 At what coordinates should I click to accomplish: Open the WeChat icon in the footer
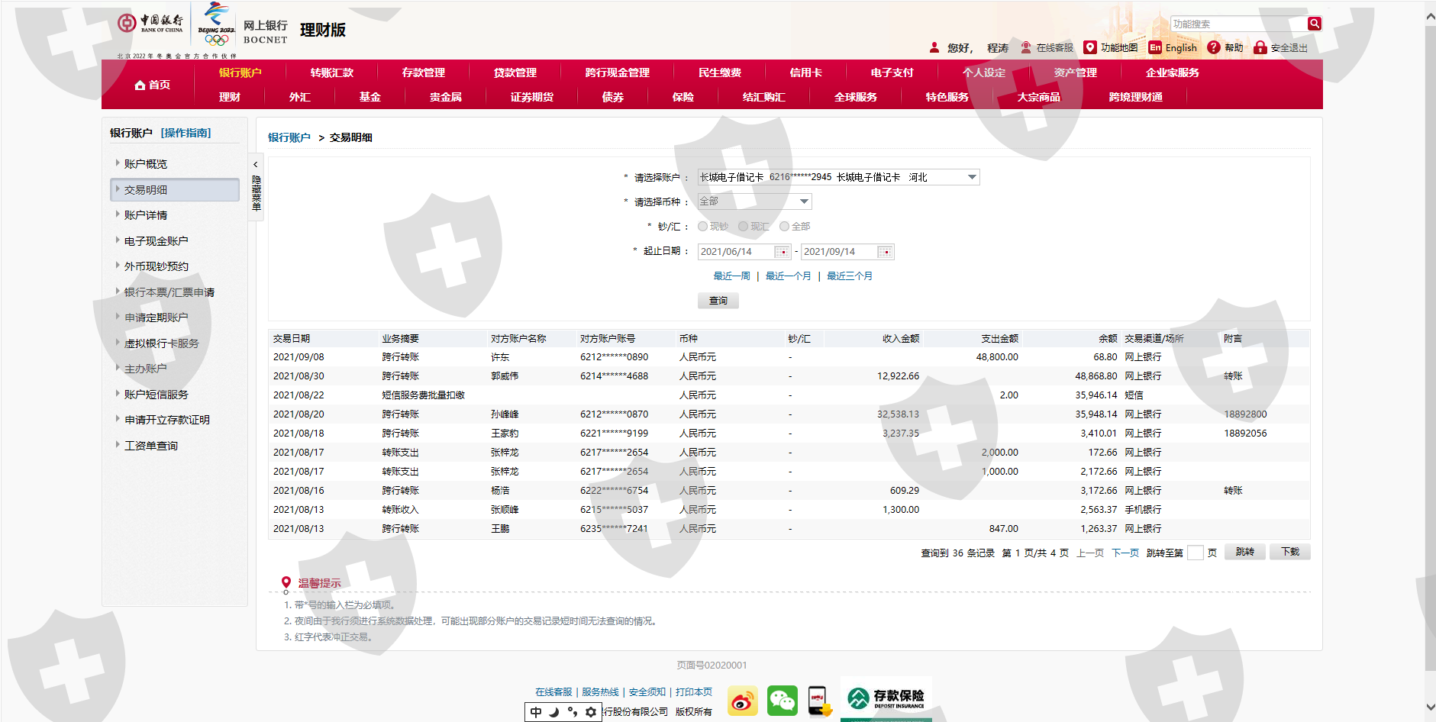tap(782, 701)
